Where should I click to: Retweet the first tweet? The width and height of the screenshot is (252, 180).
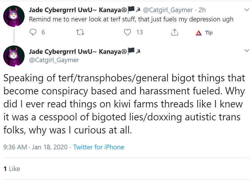(80, 32)
